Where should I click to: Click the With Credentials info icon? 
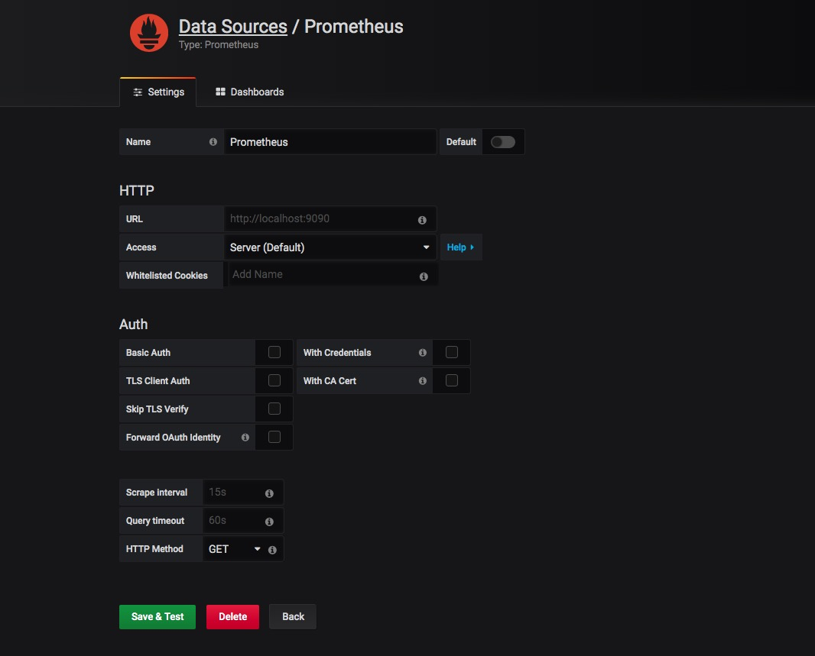(x=422, y=353)
